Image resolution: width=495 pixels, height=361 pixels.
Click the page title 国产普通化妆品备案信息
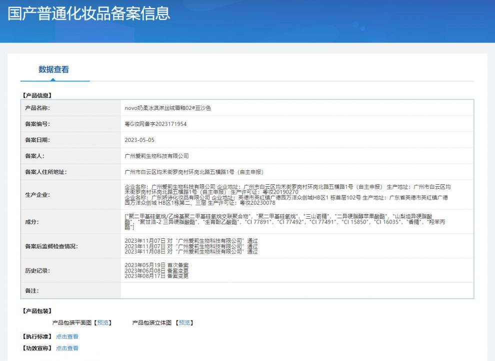tap(88, 13)
